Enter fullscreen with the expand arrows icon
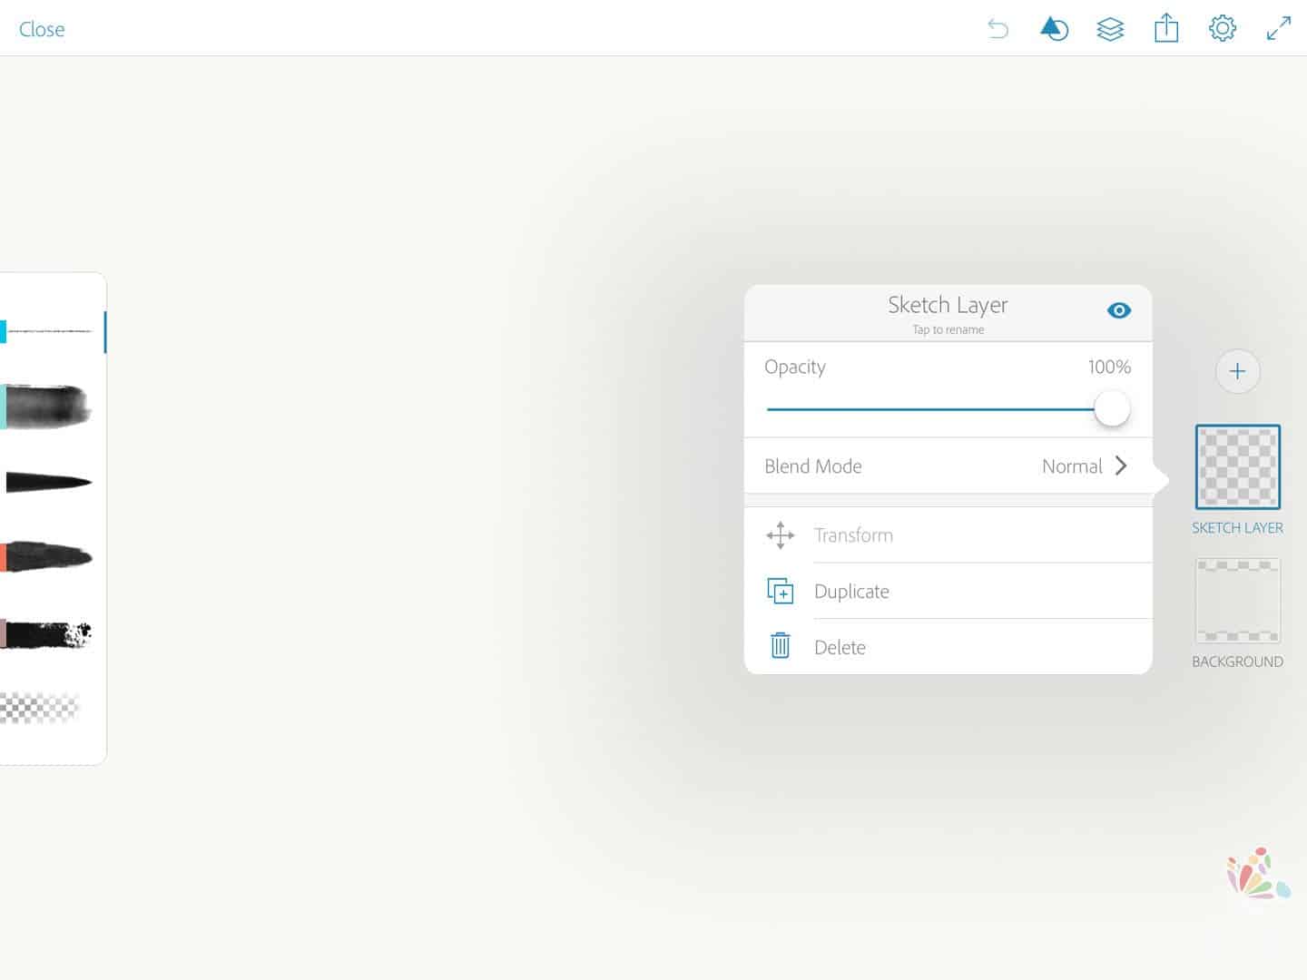This screenshot has height=980, width=1307. [x=1279, y=29]
